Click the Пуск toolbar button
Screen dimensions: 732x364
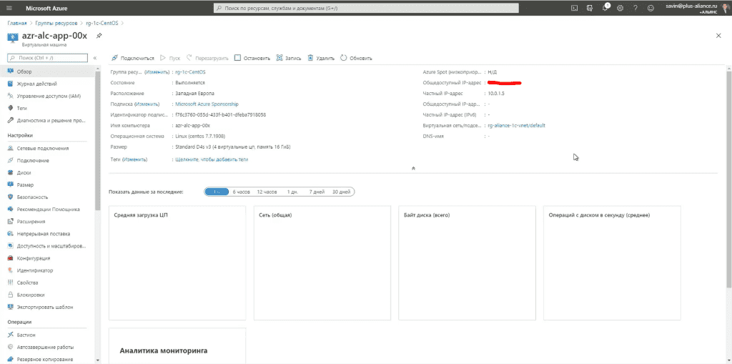pos(170,59)
